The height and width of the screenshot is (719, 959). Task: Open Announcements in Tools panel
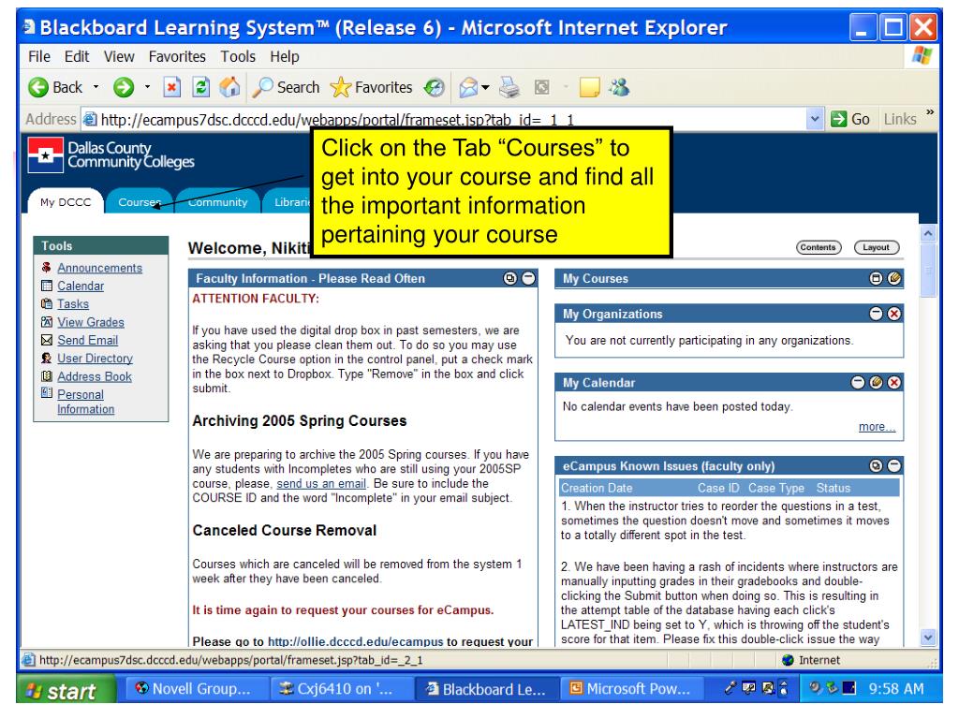[99, 268]
